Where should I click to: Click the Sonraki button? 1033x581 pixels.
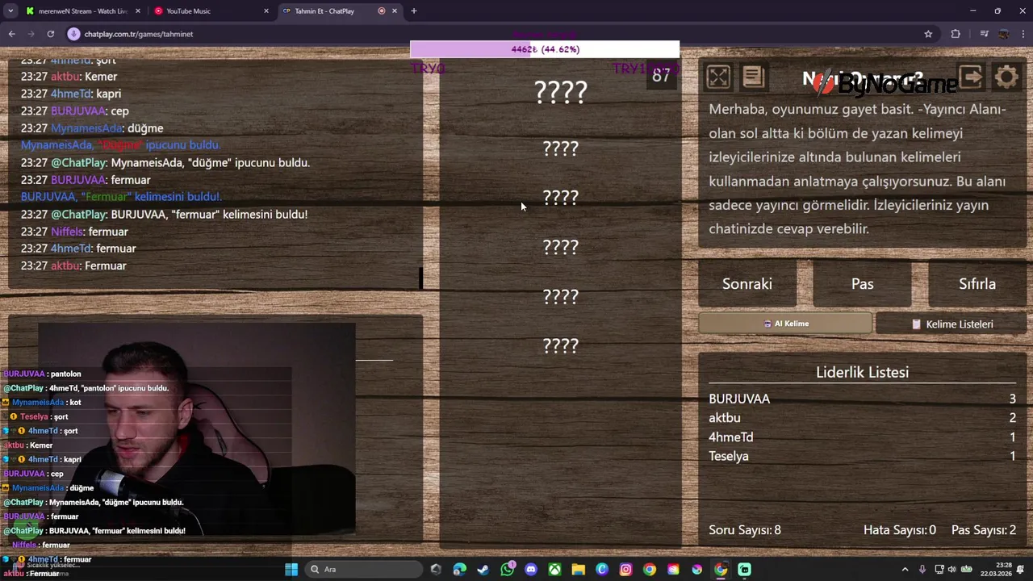pyautogui.click(x=747, y=283)
